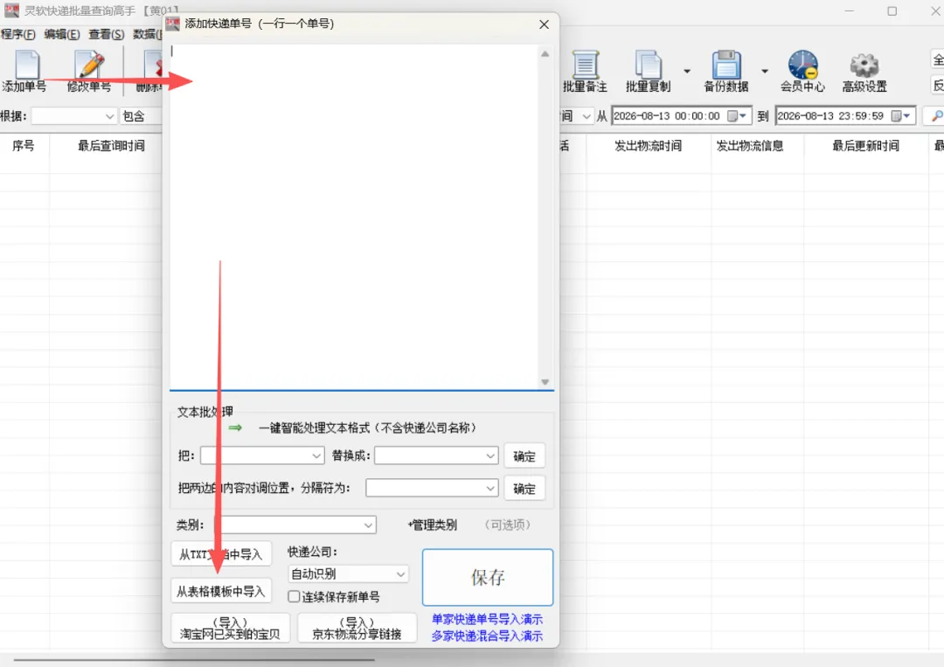
Task: Click the magnifier search icon in main window
Action: point(935,115)
